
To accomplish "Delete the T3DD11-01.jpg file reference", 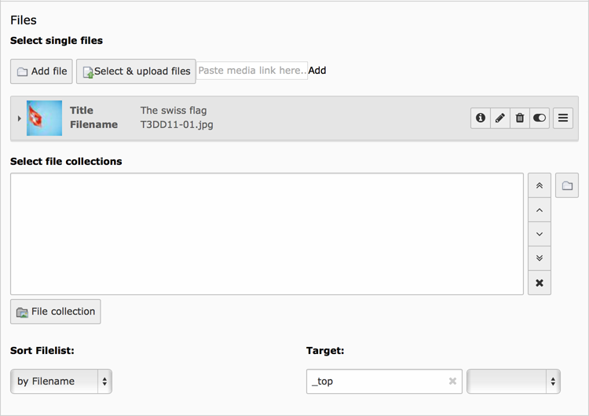I will point(520,119).
